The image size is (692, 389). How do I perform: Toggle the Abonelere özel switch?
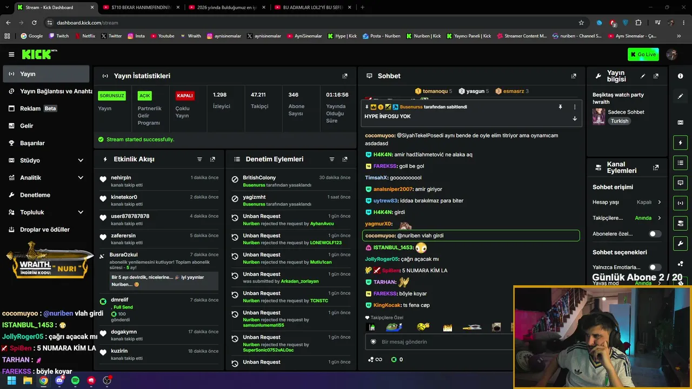point(655,234)
